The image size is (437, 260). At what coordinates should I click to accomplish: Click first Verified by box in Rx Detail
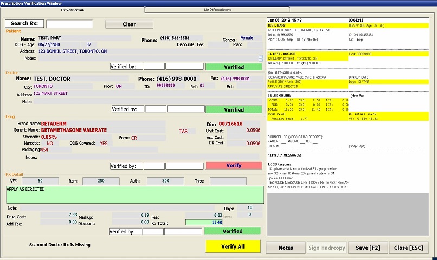[x=153, y=232]
